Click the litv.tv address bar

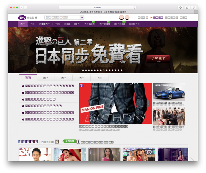(97, 8)
